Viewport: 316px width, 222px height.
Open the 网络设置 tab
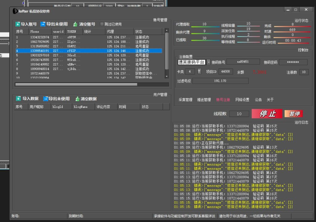coord(242,100)
